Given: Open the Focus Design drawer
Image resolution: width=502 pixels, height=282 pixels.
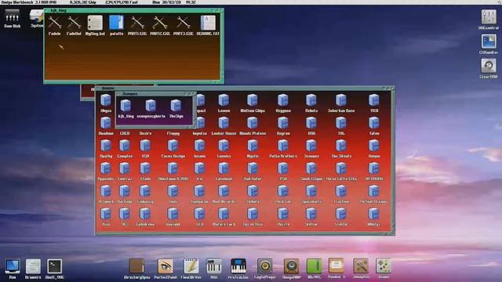Looking at the screenshot, I should click(173, 146).
